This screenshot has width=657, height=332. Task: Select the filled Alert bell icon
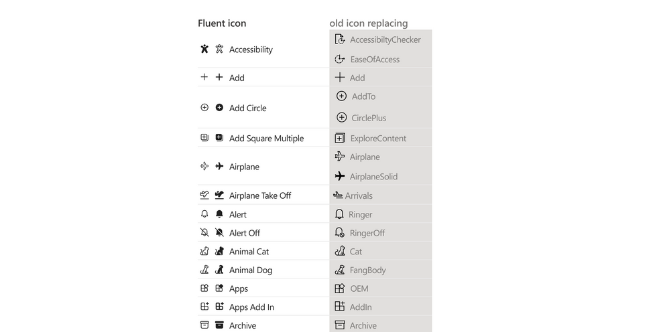pyautogui.click(x=219, y=214)
